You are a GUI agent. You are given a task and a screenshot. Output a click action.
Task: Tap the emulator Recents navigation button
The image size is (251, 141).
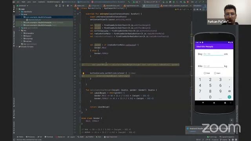point(225,103)
